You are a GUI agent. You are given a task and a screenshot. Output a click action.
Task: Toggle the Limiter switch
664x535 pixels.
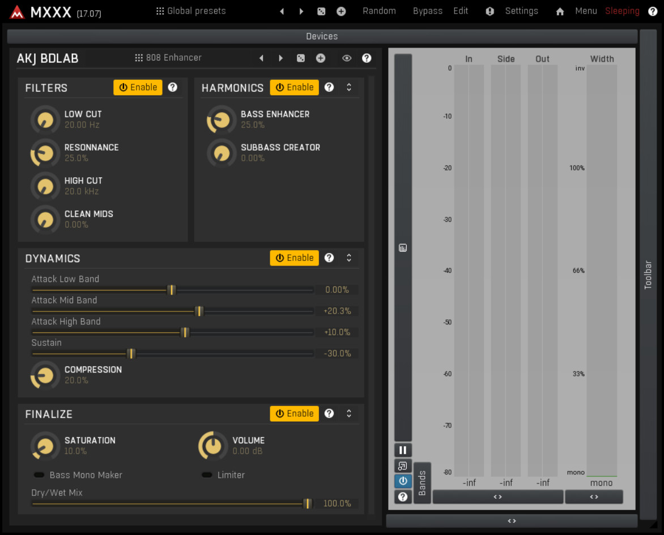pyautogui.click(x=207, y=475)
